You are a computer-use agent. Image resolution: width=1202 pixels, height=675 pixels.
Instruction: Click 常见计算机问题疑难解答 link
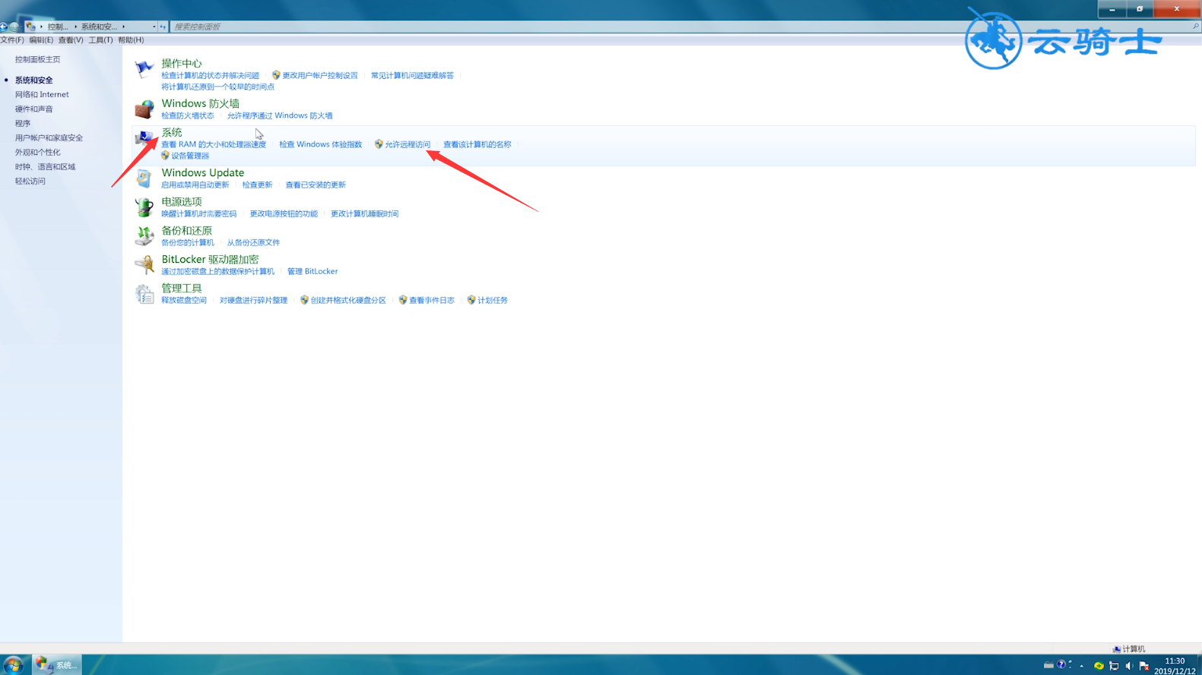pos(412,76)
